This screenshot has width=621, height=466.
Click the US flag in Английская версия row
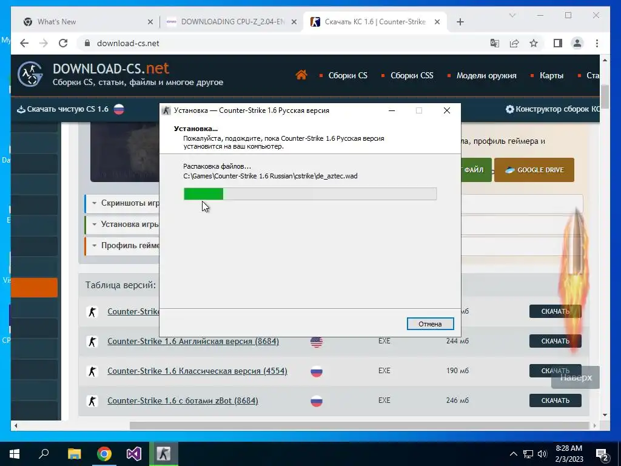tap(317, 342)
